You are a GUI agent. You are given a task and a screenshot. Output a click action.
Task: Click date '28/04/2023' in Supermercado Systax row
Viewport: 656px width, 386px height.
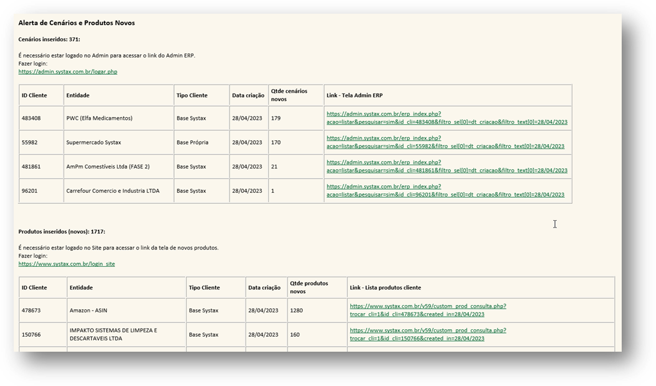[248, 143]
